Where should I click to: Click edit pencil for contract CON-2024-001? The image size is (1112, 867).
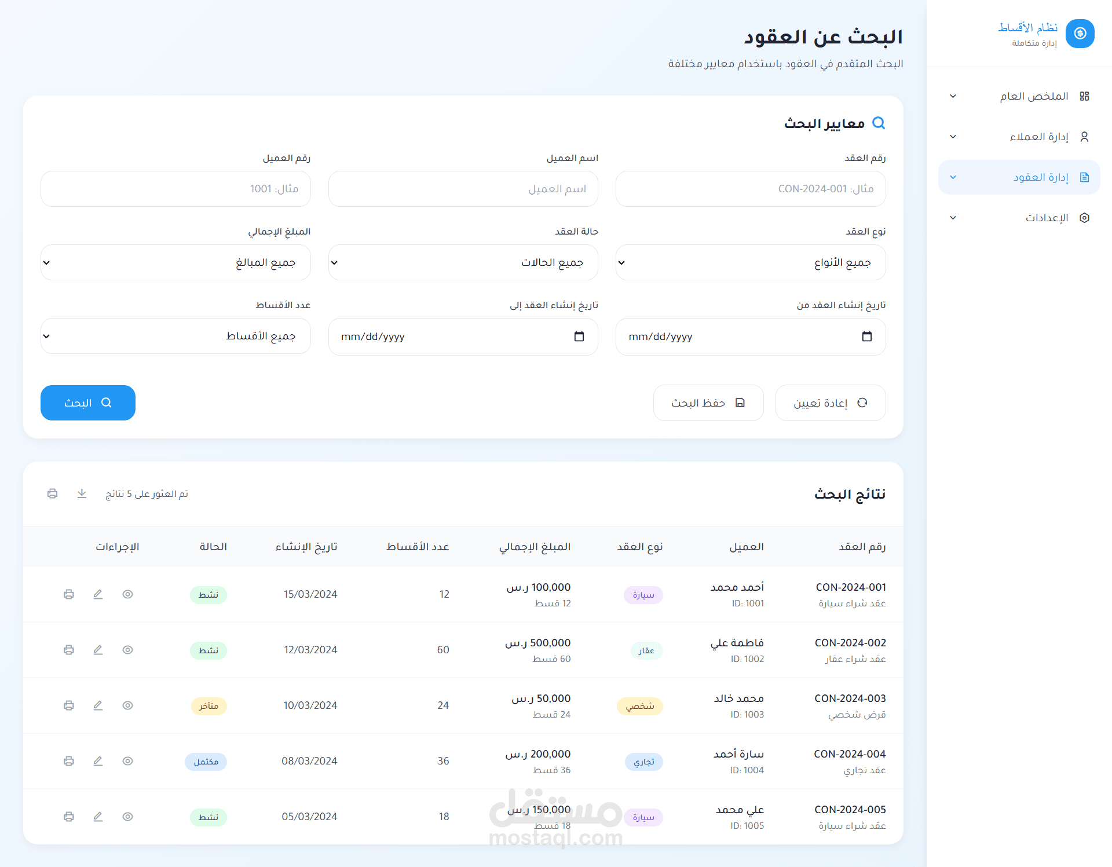pos(98,594)
